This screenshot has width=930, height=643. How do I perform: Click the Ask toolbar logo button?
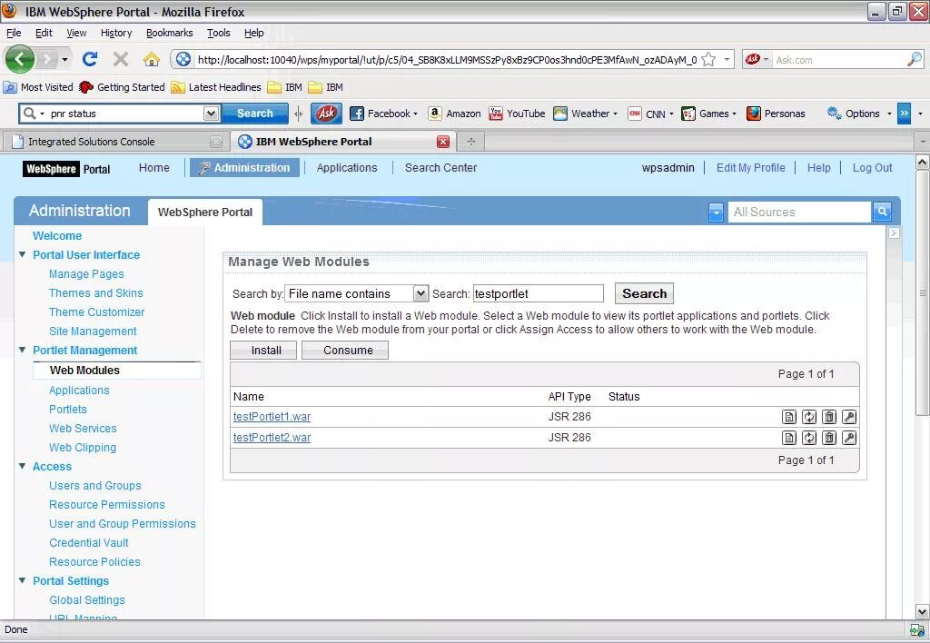click(326, 114)
